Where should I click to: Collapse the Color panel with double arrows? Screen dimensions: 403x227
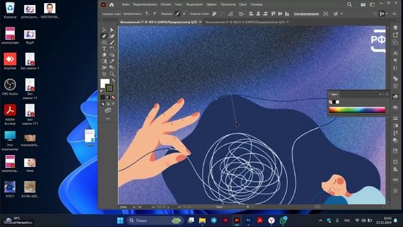coord(380,95)
